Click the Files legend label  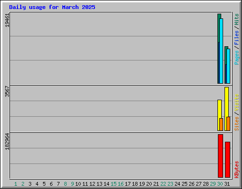[237, 38]
